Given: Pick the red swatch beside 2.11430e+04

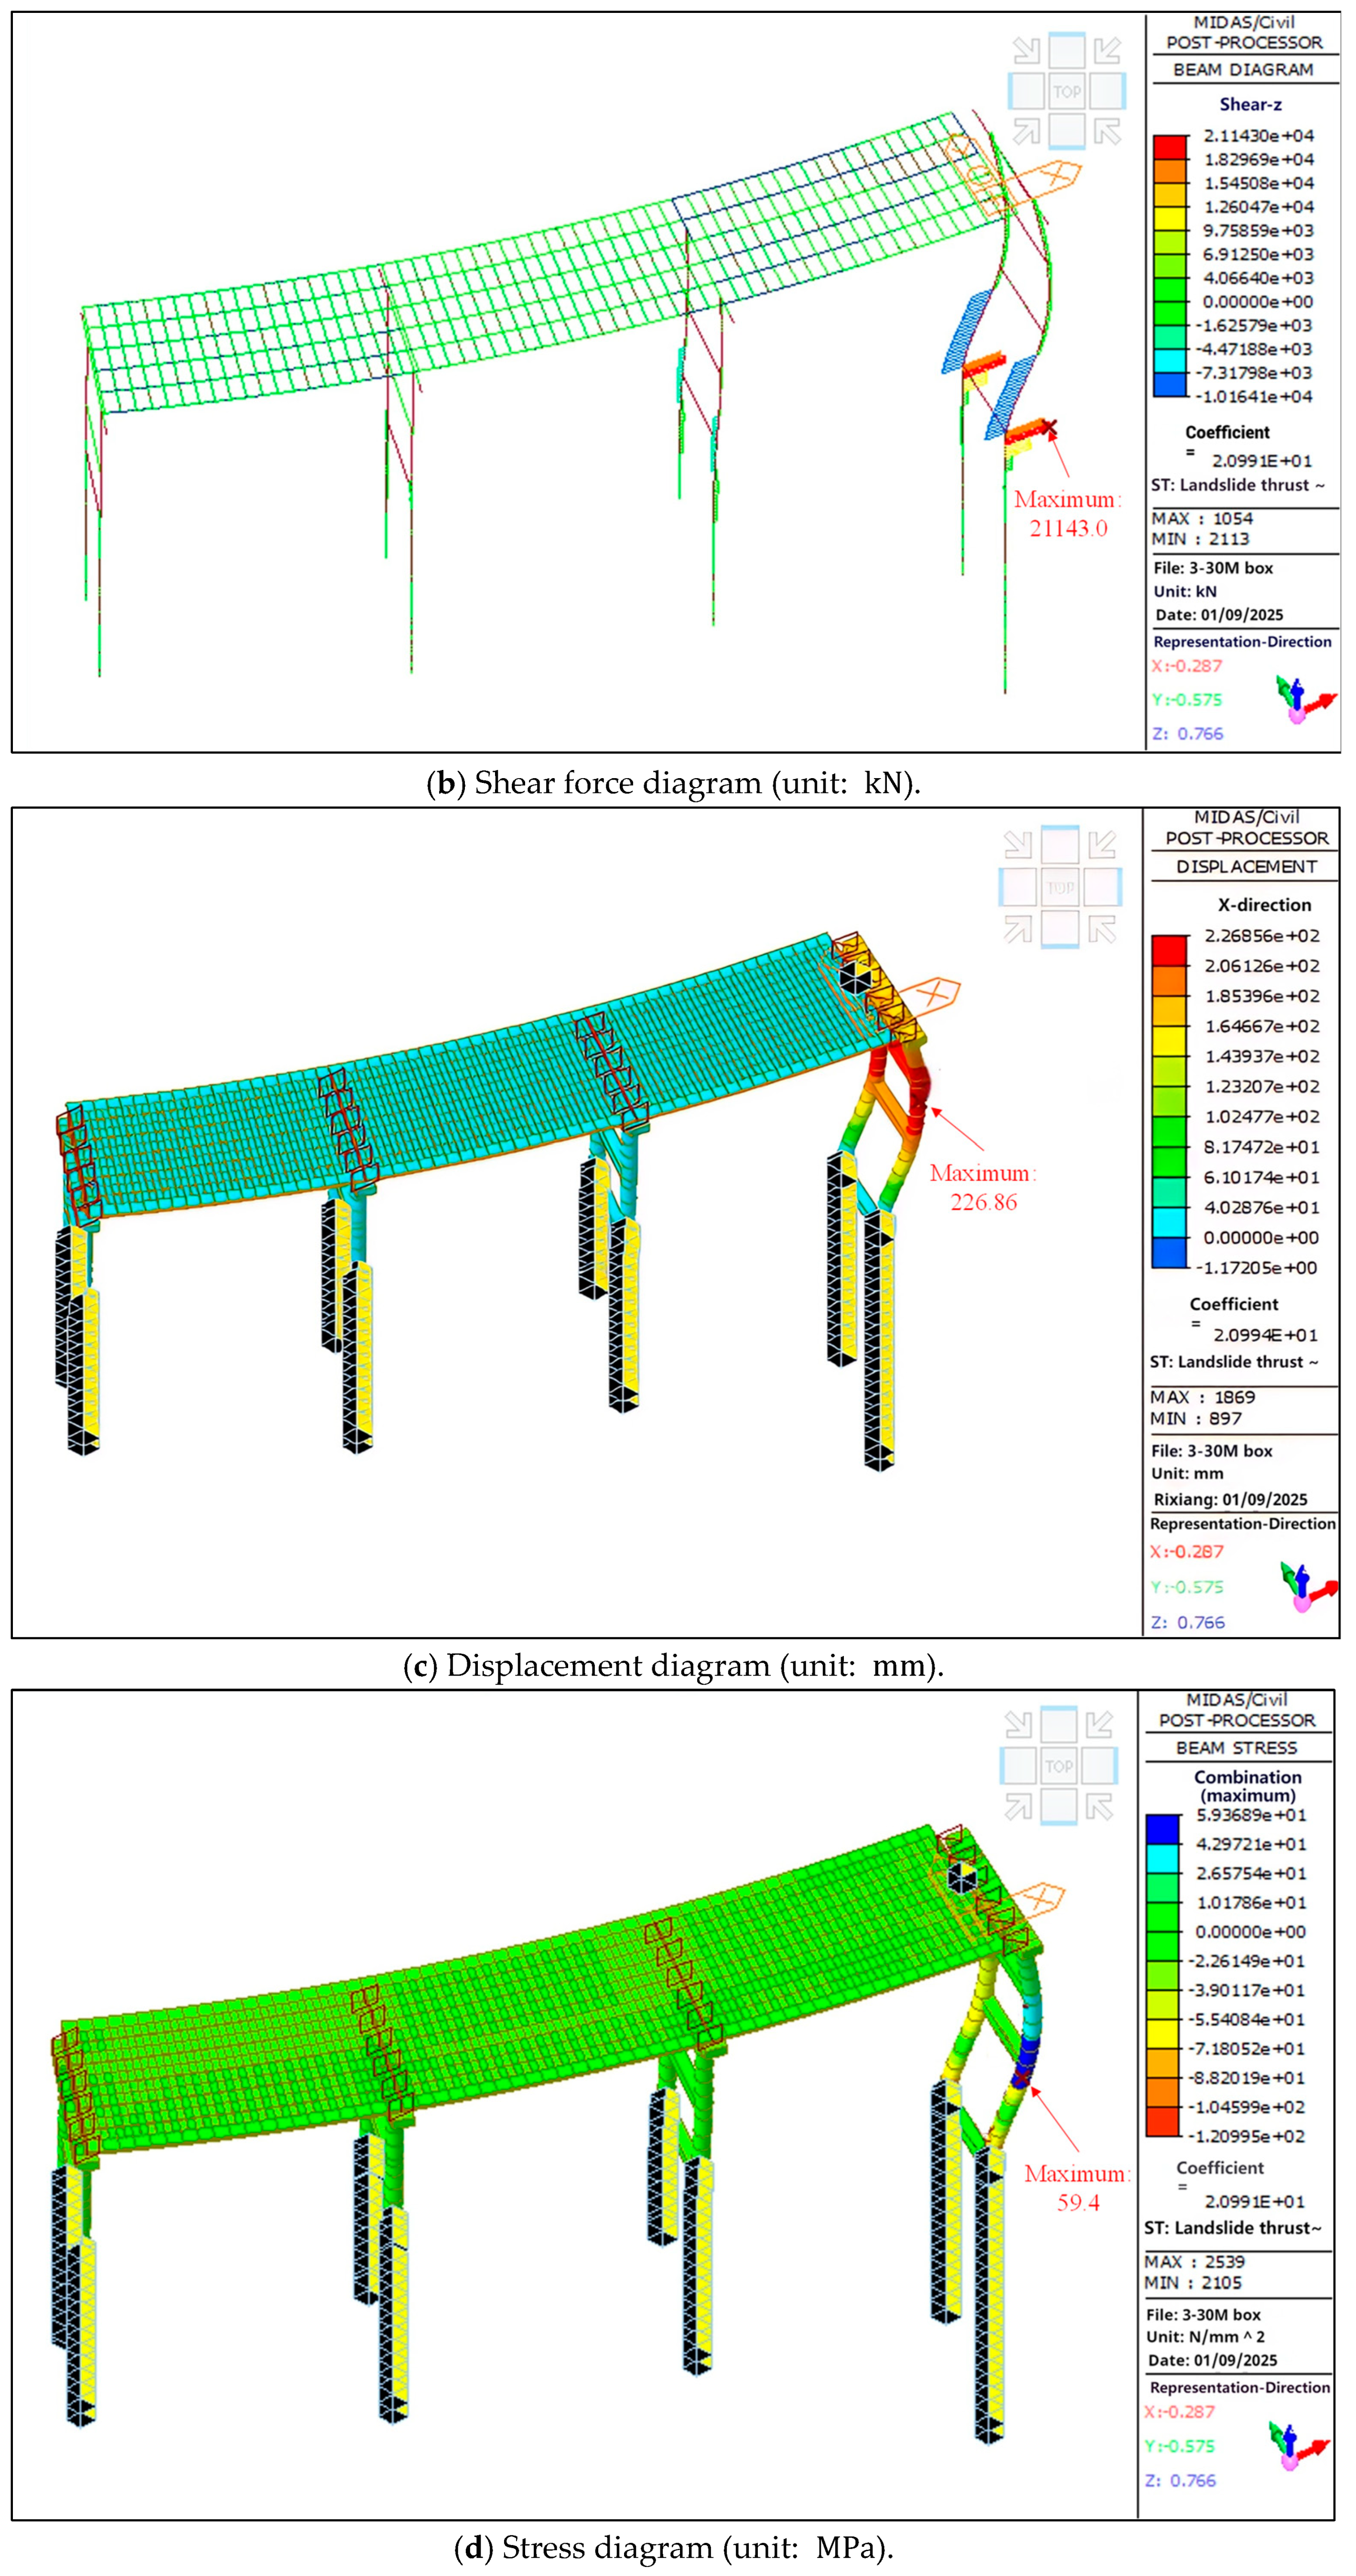Looking at the screenshot, I should coord(1169,147).
